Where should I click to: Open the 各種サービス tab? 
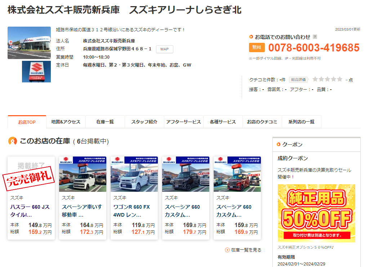click(223, 122)
